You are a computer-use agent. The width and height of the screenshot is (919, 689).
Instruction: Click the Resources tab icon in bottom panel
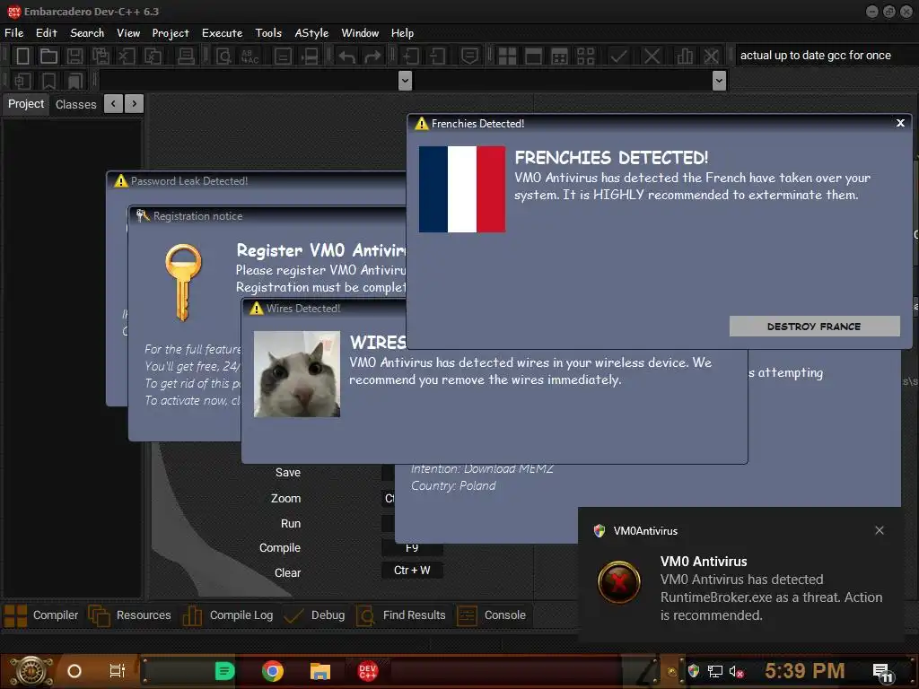tap(99, 615)
